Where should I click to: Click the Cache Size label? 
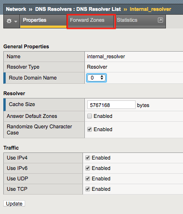[x=22, y=104]
